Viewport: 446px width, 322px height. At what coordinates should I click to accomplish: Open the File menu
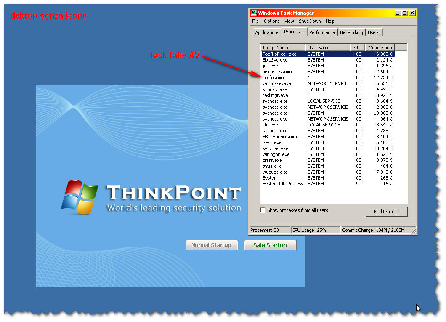(x=255, y=21)
